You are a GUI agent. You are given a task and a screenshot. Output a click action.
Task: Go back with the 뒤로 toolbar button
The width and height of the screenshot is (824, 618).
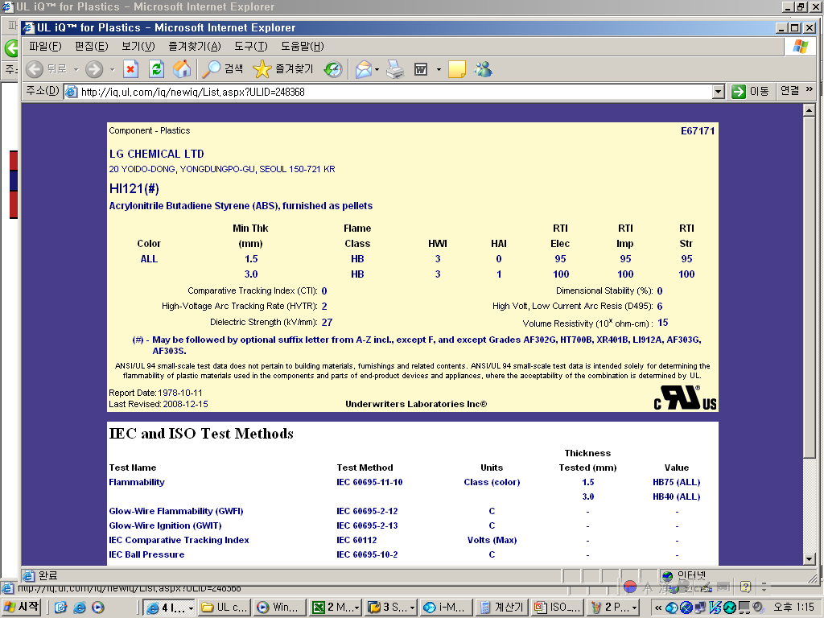(46, 69)
